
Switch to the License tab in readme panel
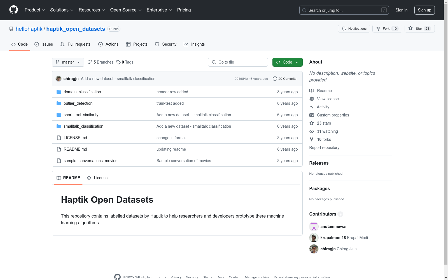(97, 178)
